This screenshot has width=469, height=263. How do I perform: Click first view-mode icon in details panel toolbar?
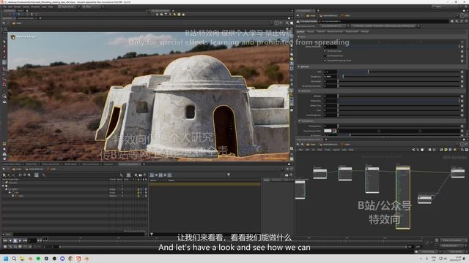point(152,175)
